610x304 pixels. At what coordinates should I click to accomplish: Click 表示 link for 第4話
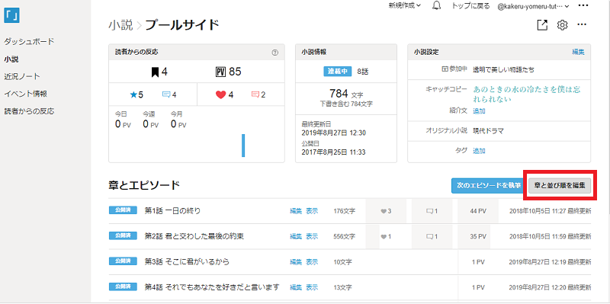point(312,288)
